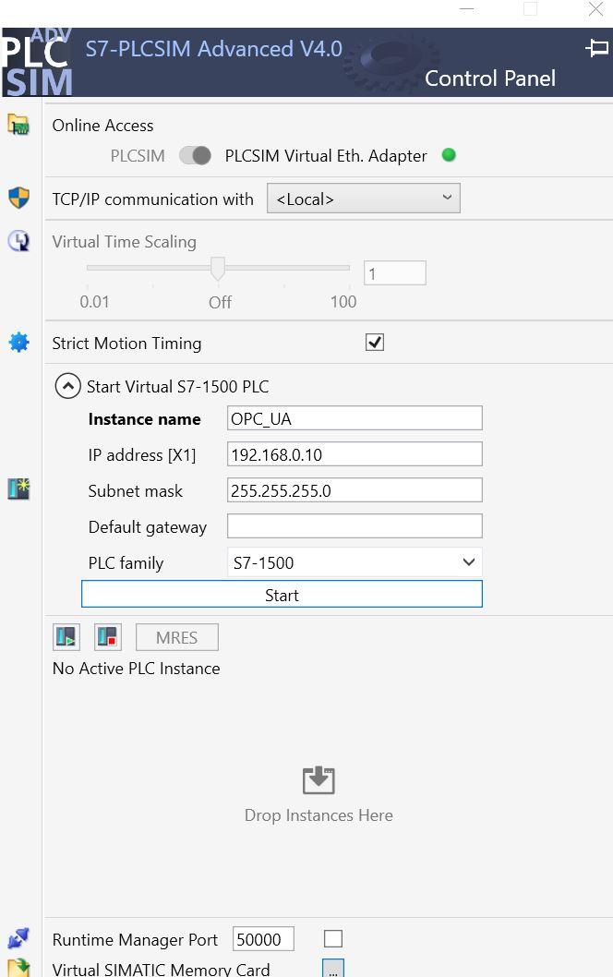The image size is (613, 977).
Task: Enable the Runtime Manager Port checkbox
Action: point(333,938)
